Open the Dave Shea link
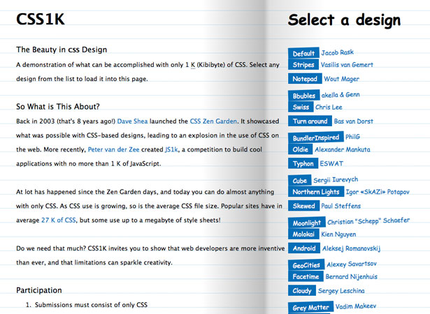430x314 pixels. tap(132, 121)
